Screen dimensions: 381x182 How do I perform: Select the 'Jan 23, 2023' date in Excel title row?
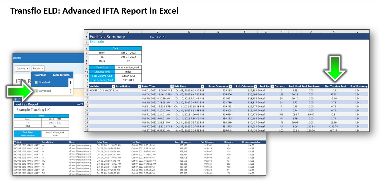(158, 37)
